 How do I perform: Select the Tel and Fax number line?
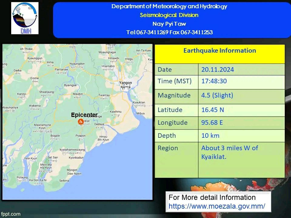pyautogui.click(x=169, y=32)
